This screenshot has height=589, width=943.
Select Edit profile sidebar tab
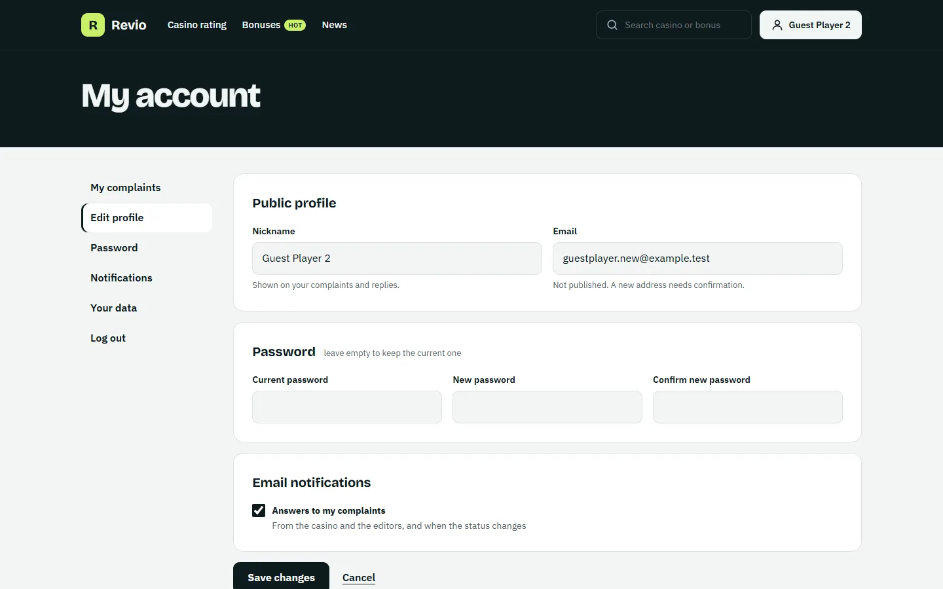147,218
